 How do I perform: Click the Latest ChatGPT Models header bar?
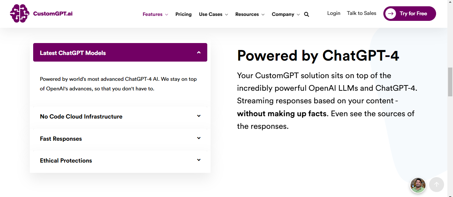pos(120,52)
